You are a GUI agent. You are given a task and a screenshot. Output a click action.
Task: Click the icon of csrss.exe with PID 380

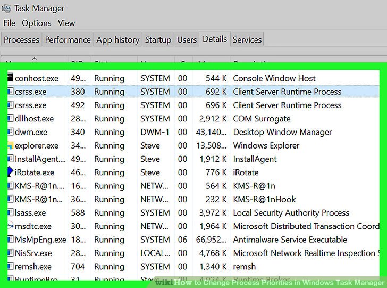(10, 92)
